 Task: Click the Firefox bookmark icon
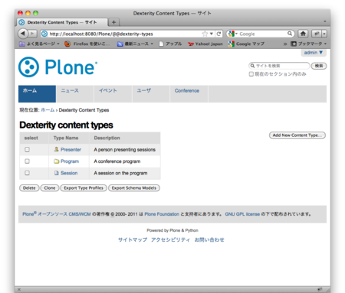tap(67, 44)
